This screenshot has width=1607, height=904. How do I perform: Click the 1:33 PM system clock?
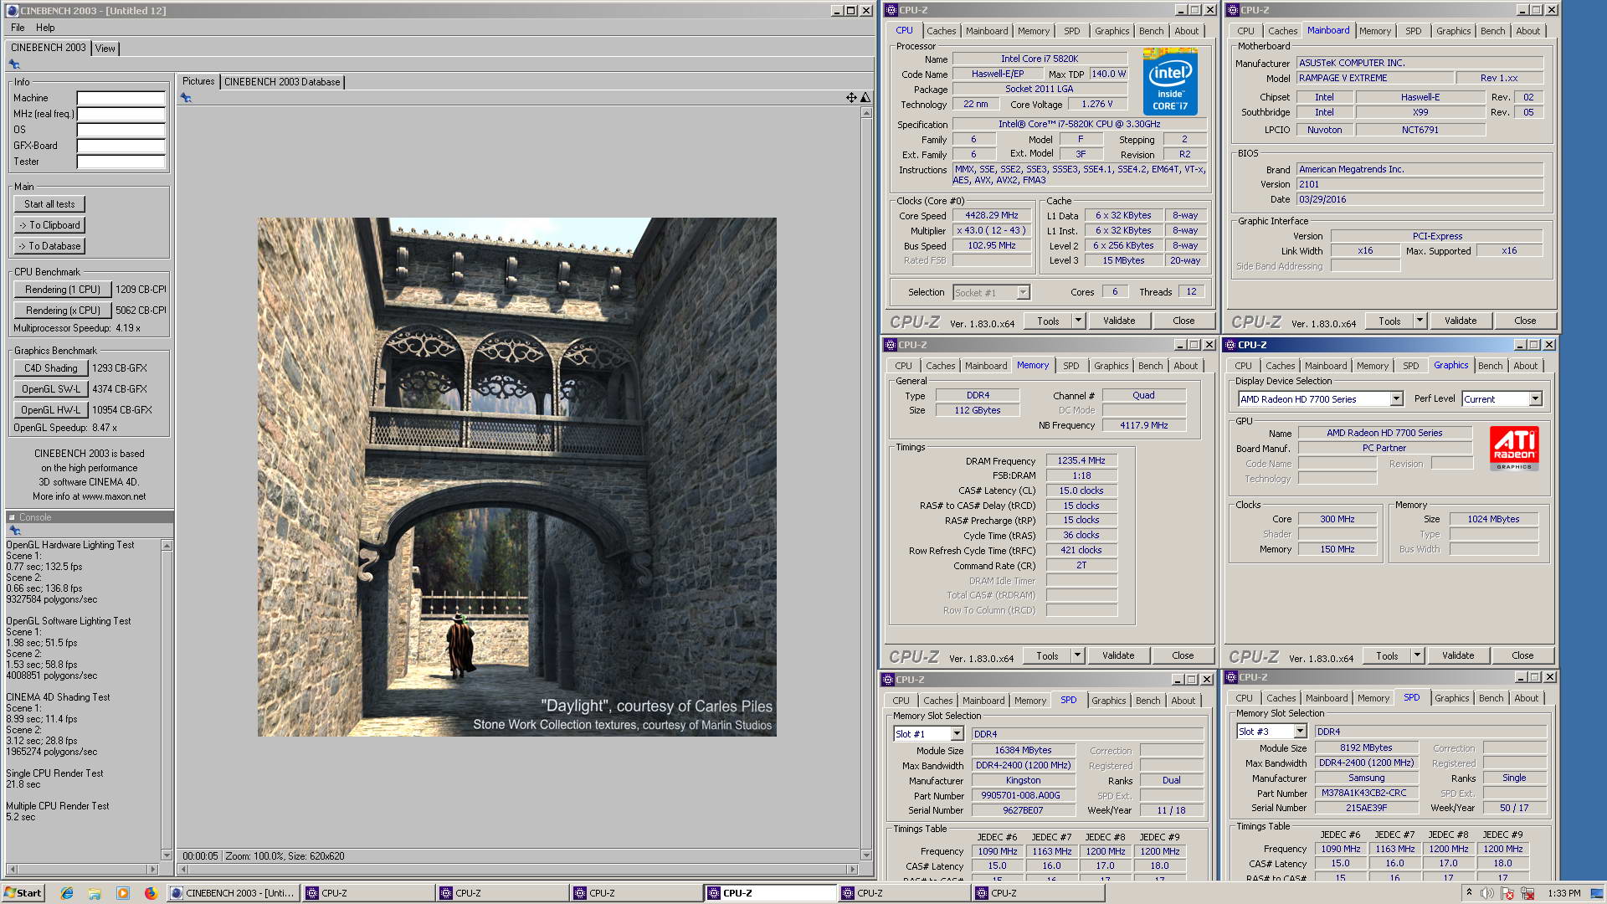(1563, 893)
